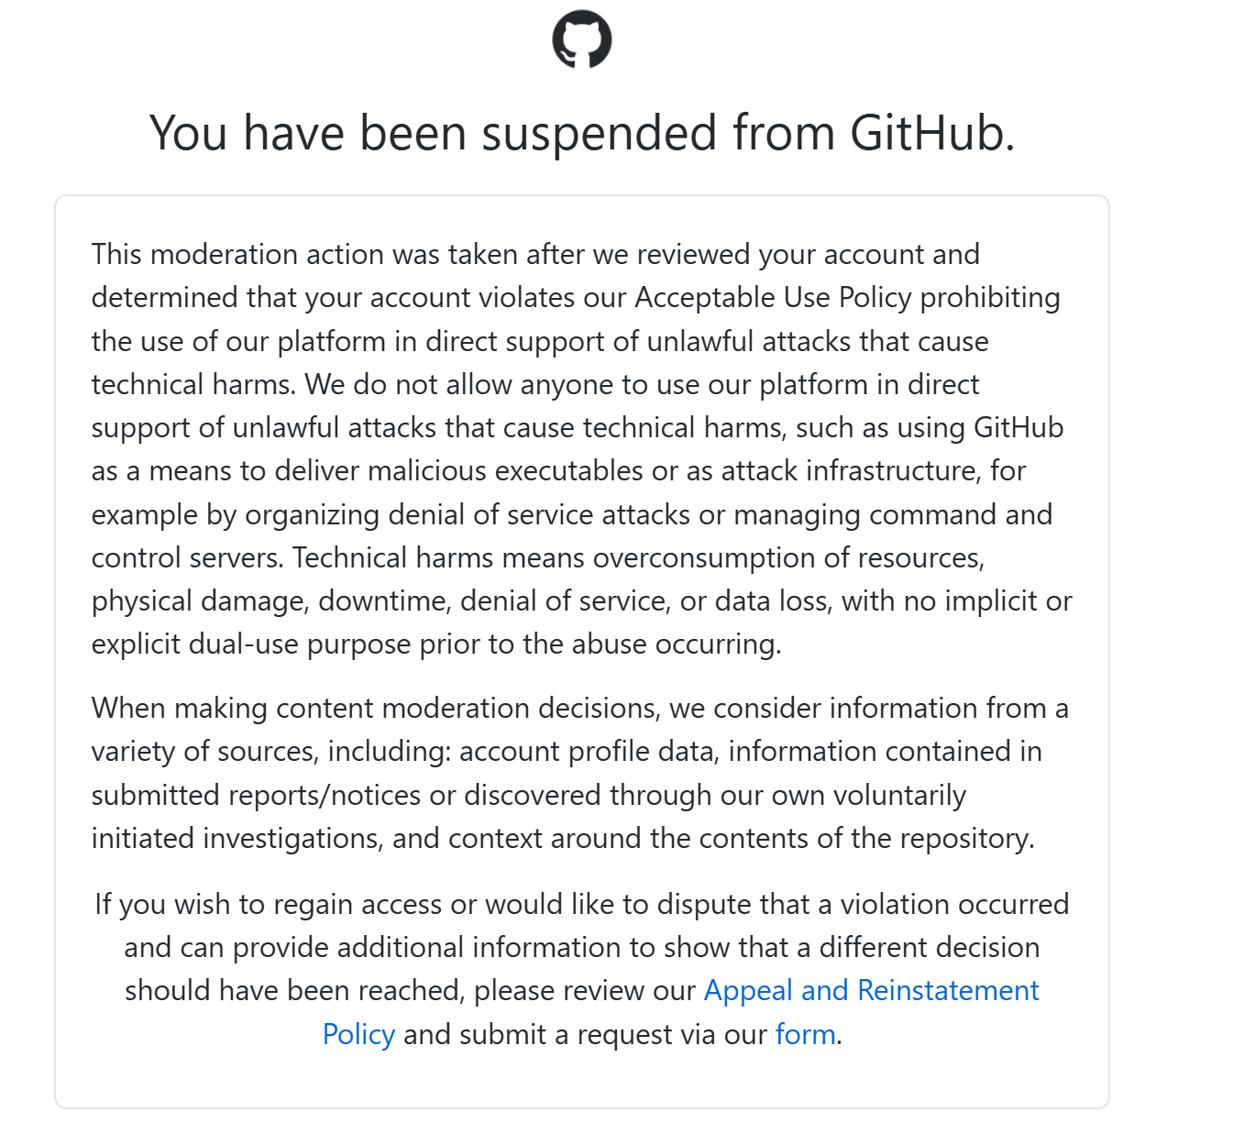Click the sentence starting 'If you wish to regain'
The width and height of the screenshot is (1255, 1145).
click(582, 969)
